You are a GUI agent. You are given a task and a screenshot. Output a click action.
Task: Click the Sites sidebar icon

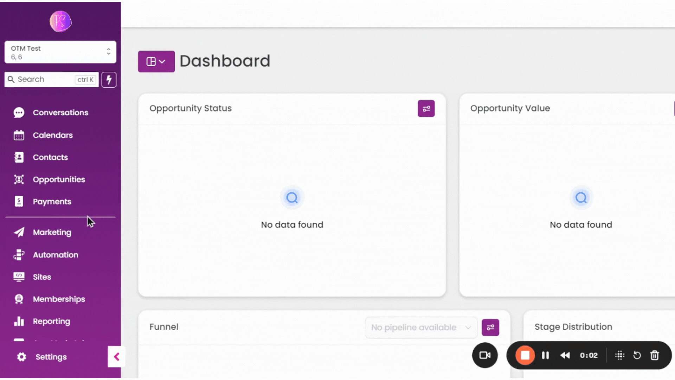19,277
